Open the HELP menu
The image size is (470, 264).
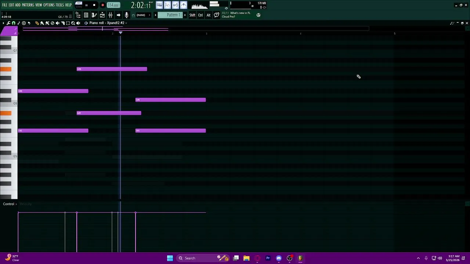tap(68, 5)
